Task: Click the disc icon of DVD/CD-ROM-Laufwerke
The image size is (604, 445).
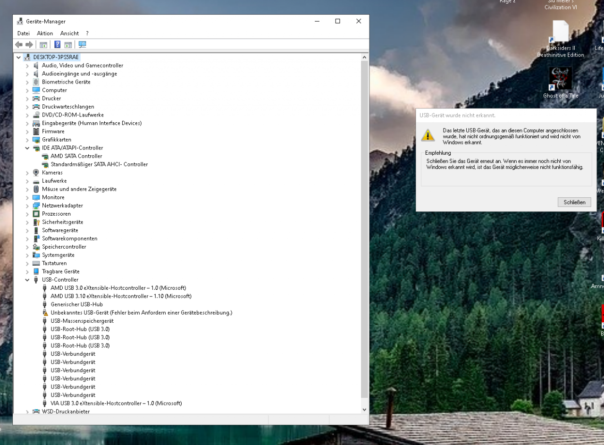Action: click(x=36, y=115)
